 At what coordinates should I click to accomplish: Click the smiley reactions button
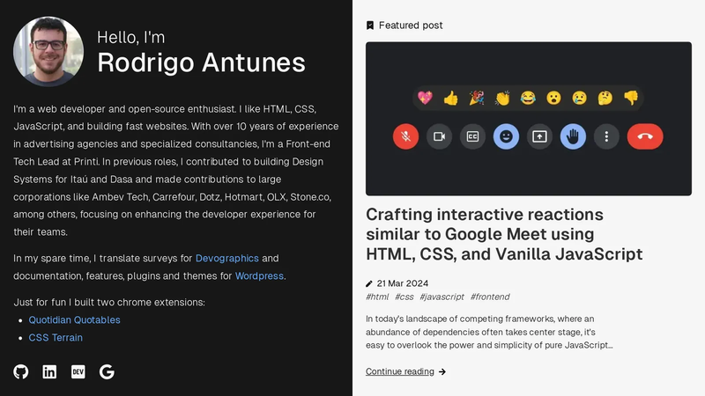click(x=506, y=136)
